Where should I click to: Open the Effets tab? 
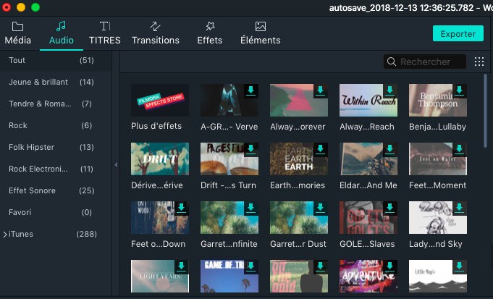(210, 33)
